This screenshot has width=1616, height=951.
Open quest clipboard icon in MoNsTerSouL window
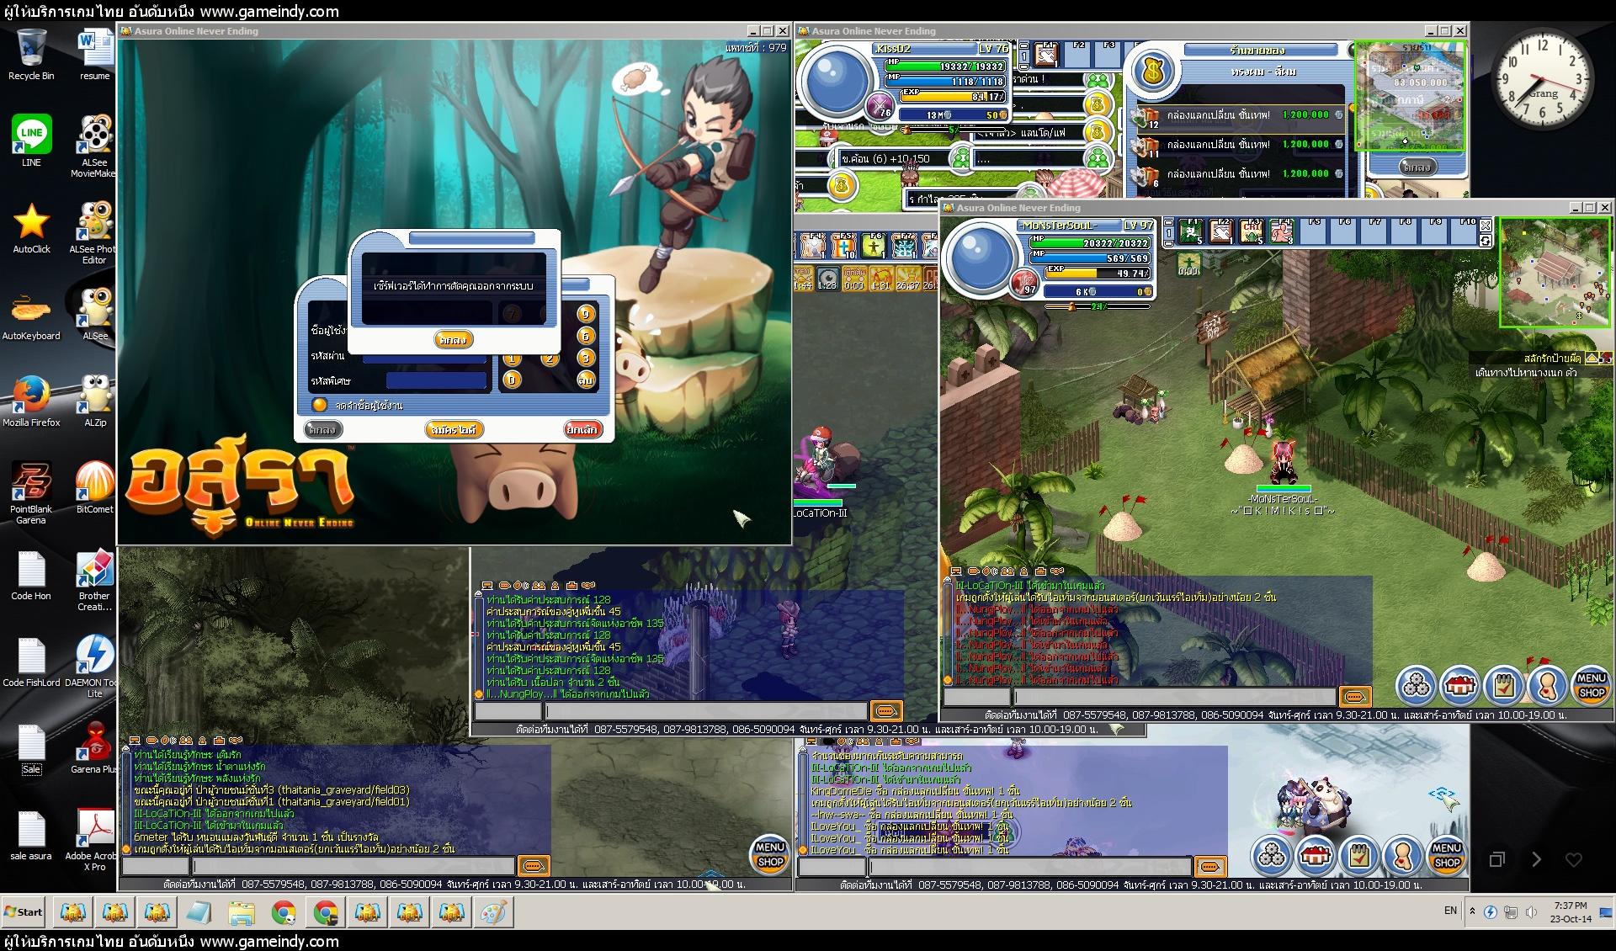pos(1503,686)
